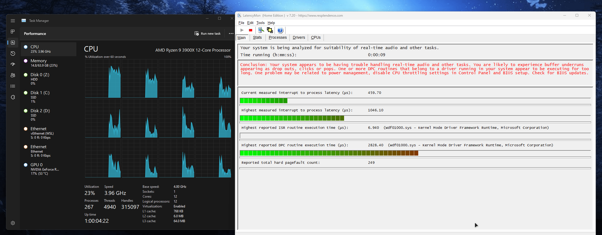Image resolution: width=602 pixels, height=235 pixels.
Task: Open Task Manager settings gear
Action: tap(13, 223)
